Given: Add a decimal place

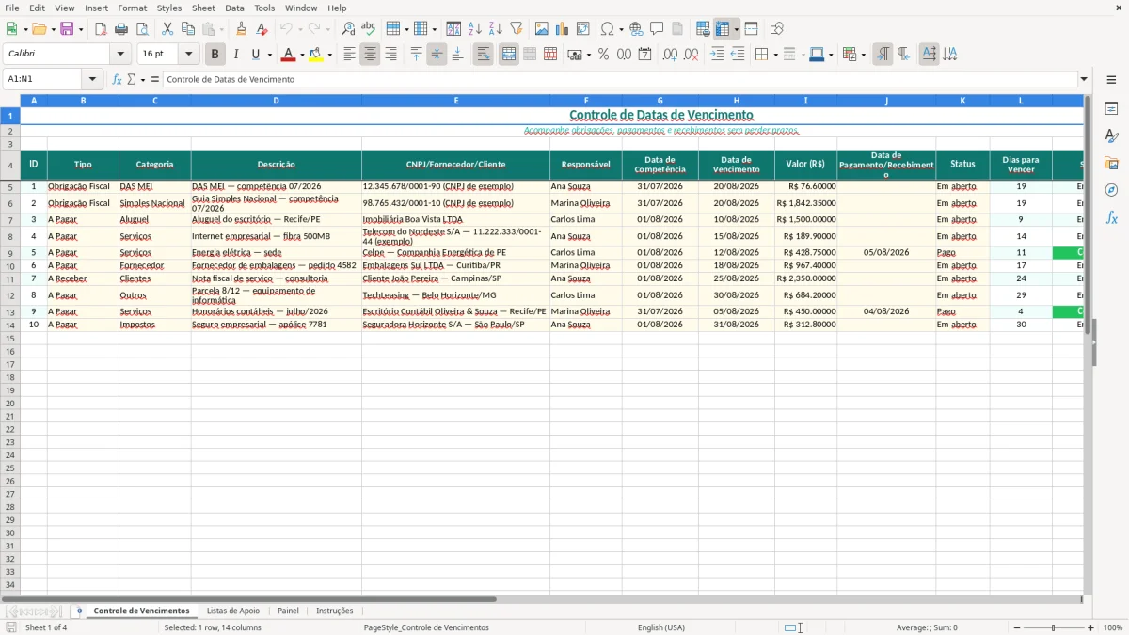Looking at the screenshot, I should (x=671, y=55).
